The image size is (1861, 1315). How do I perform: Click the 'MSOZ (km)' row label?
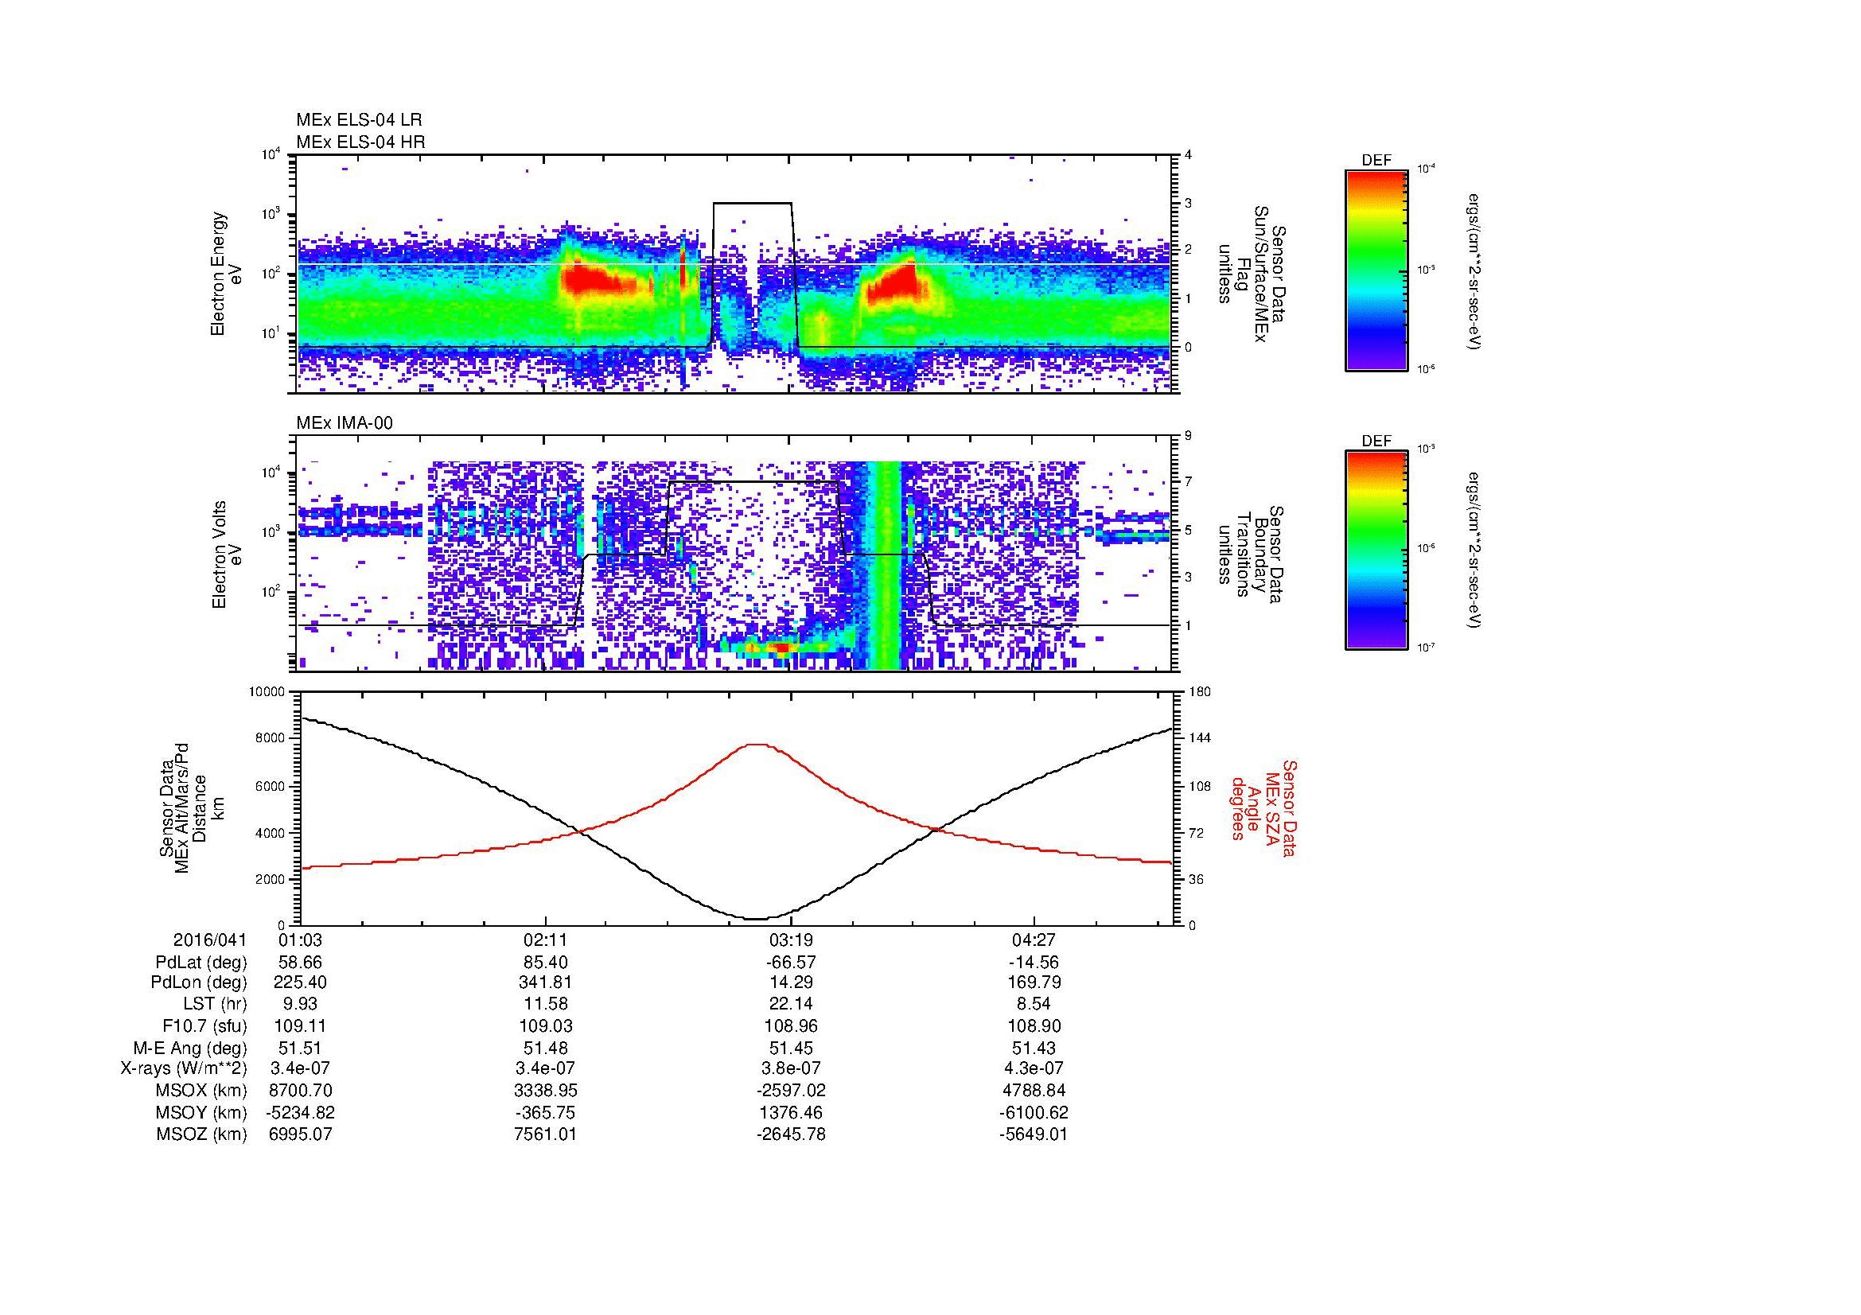[201, 1134]
